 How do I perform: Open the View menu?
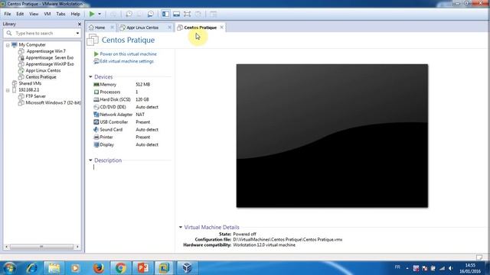pos(34,14)
